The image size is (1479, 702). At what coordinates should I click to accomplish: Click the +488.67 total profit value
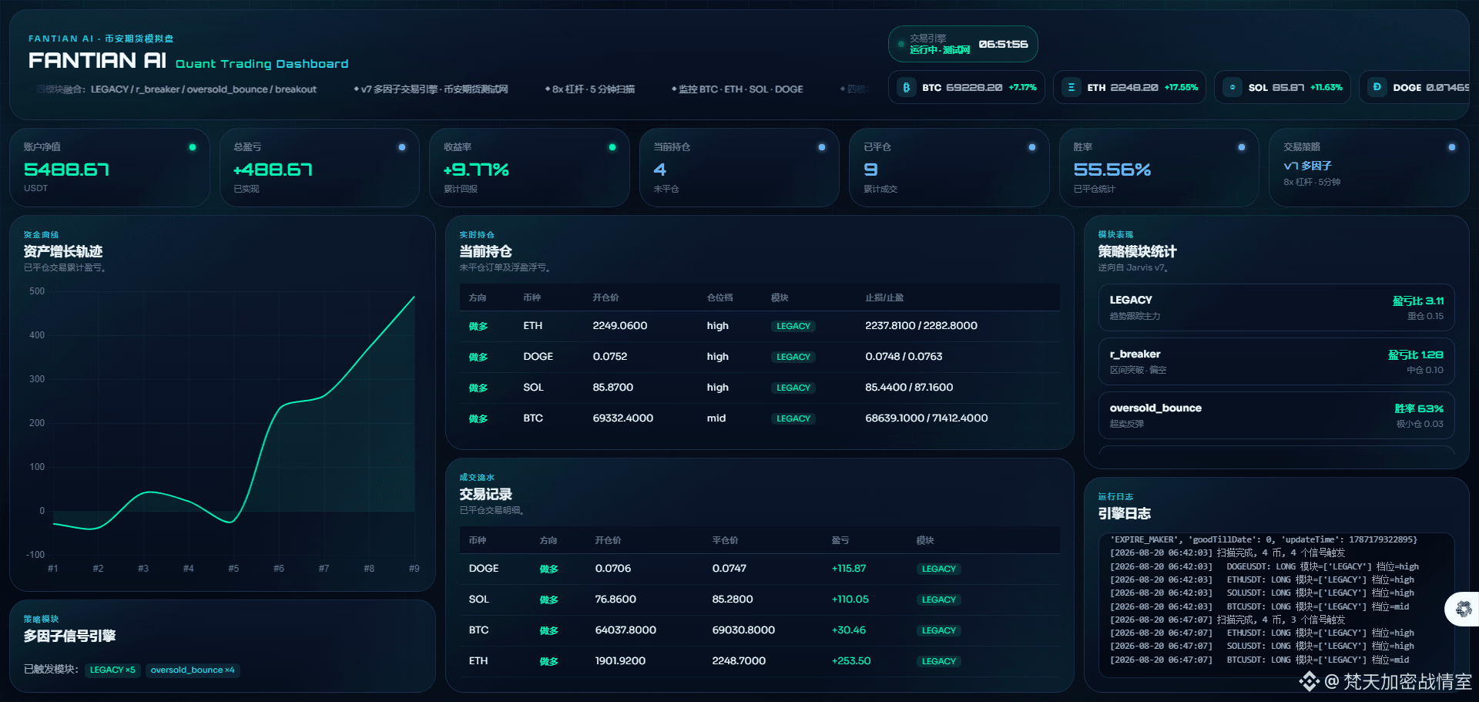click(273, 170)
